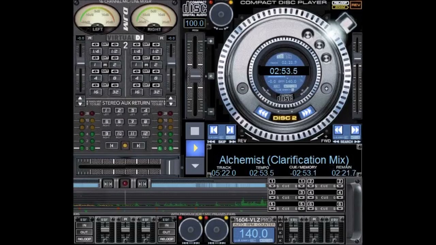Click the pitch fader handle
436x245 pixels.
point(196,75)
